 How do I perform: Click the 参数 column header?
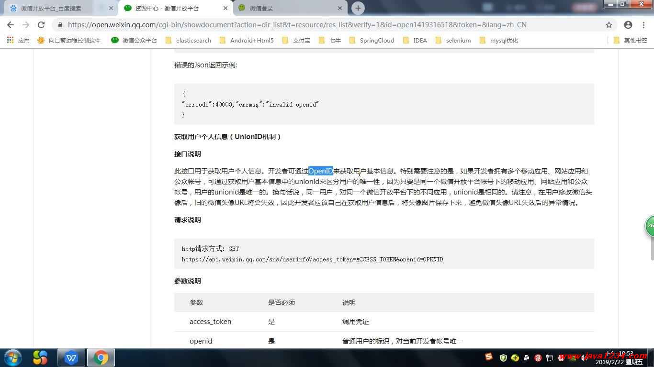[x=196, y=302]
